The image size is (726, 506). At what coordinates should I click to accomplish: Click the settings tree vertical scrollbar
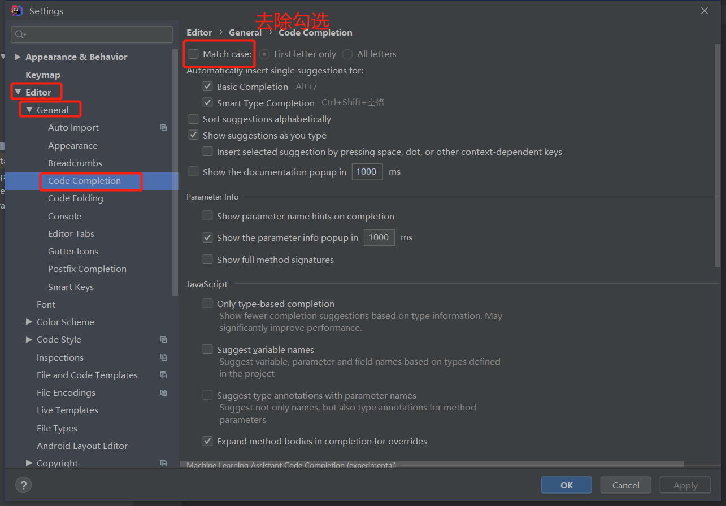click(x=175, y=172)
